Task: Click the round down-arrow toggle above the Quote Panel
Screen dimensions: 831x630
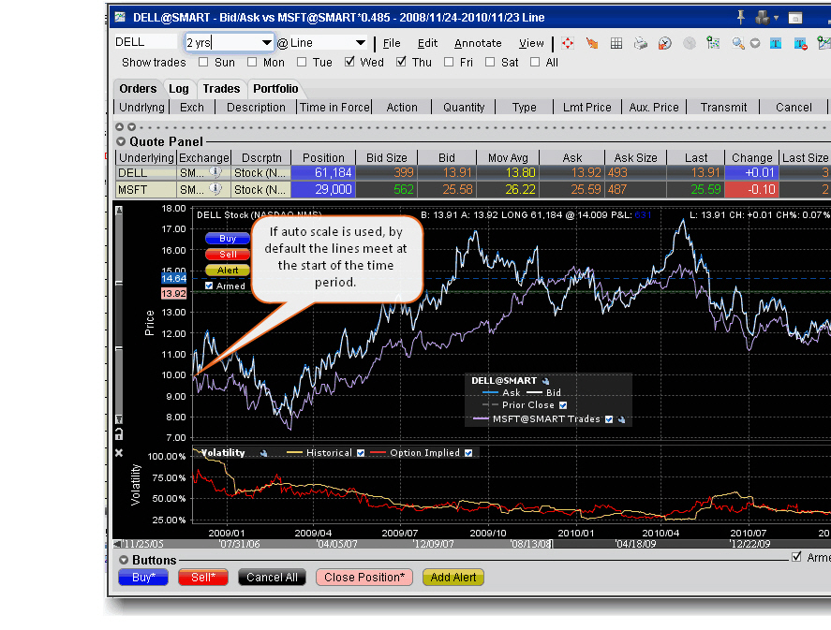Action: (131, 127)
